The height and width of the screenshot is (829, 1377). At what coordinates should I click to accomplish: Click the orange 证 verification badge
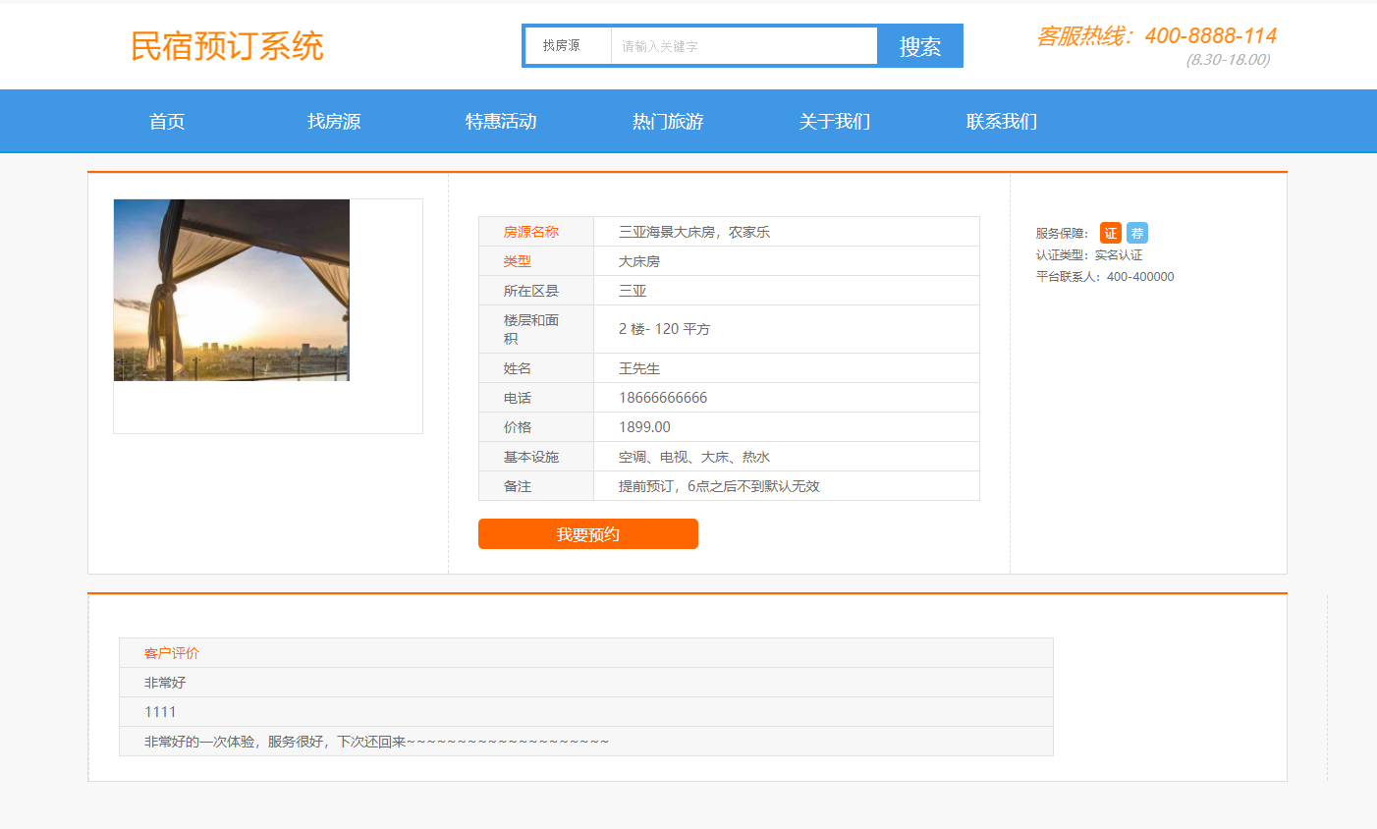tap(1110, 233)
